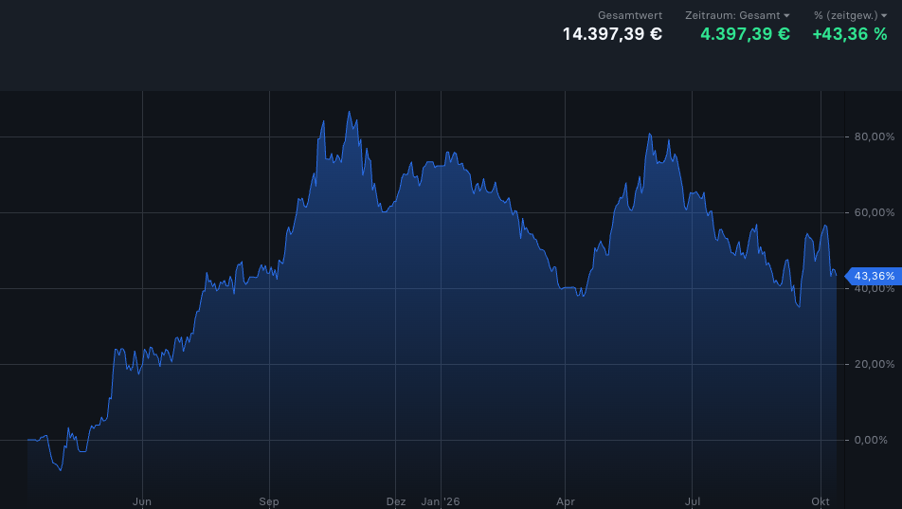The image size is (902, 509).
Task: Select the Jan '26 timeline marker
Action: (x=441, y=501)
